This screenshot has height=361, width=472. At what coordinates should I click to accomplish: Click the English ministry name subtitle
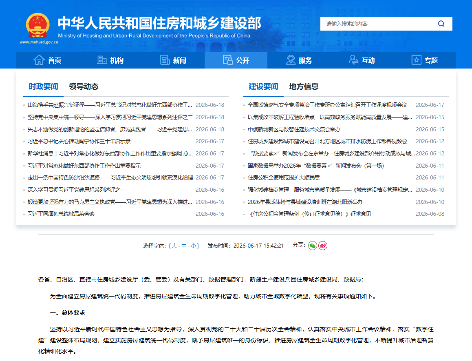click(x=154, y=35)
